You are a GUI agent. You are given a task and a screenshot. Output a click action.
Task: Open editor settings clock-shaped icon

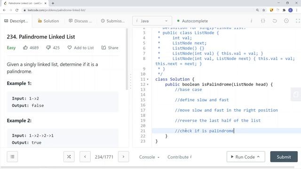286,21
